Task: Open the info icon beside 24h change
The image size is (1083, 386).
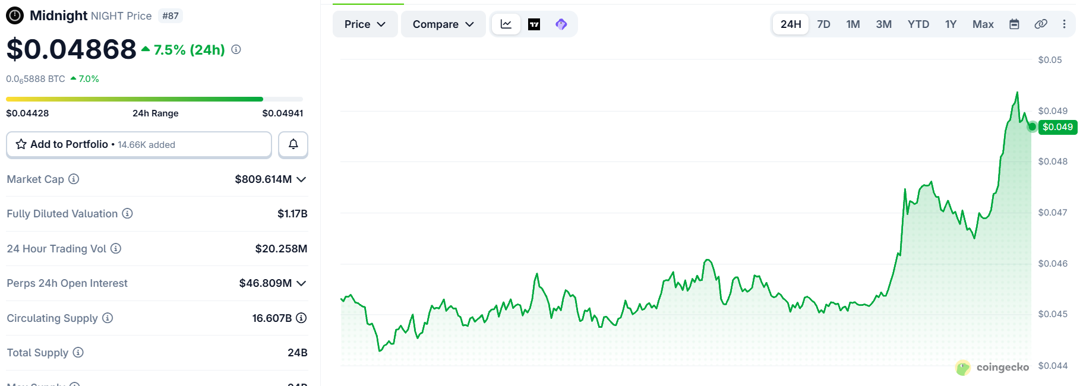Action: (236, 49)
